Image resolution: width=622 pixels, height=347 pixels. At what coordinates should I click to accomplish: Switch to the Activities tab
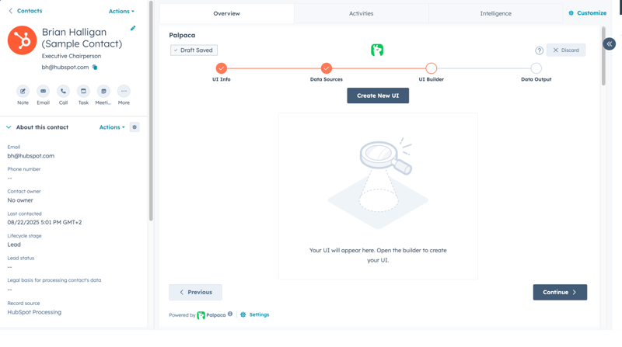tap(361, 13)
